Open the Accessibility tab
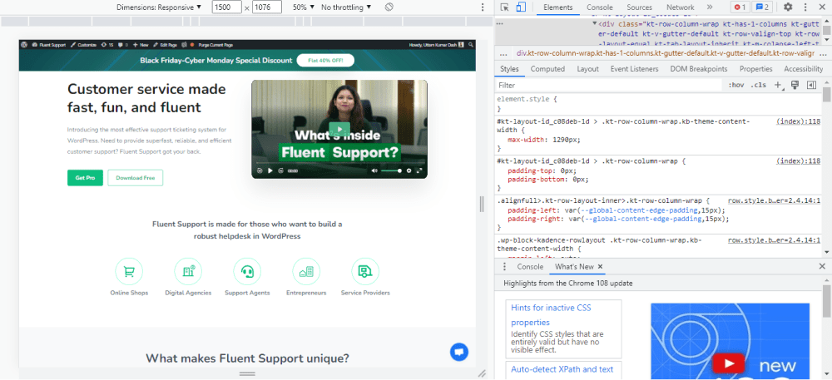 [x=804, y=69]
